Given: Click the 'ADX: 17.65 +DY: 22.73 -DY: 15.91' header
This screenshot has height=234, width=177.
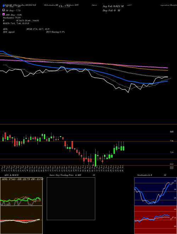Looking at the screenshot, I should 22,179.
